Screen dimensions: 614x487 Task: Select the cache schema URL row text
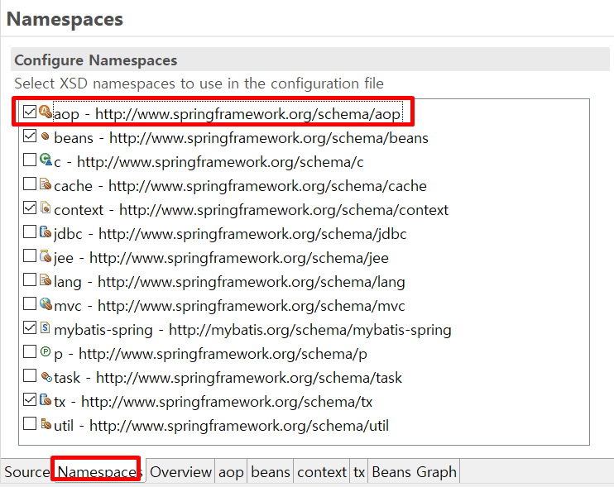pyautogui.click(x=240, y=186)
